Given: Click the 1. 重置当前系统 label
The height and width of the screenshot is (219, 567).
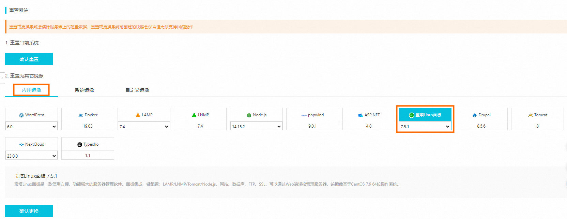Looking at the screenshot, I should pyautogui.click(x=22, y=43).
